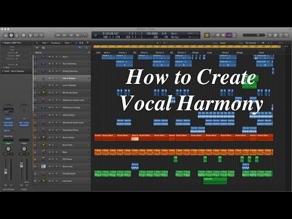Open the List Editors icon
The height and width of the screenshot is (219, 292).
tap(269, 35)
